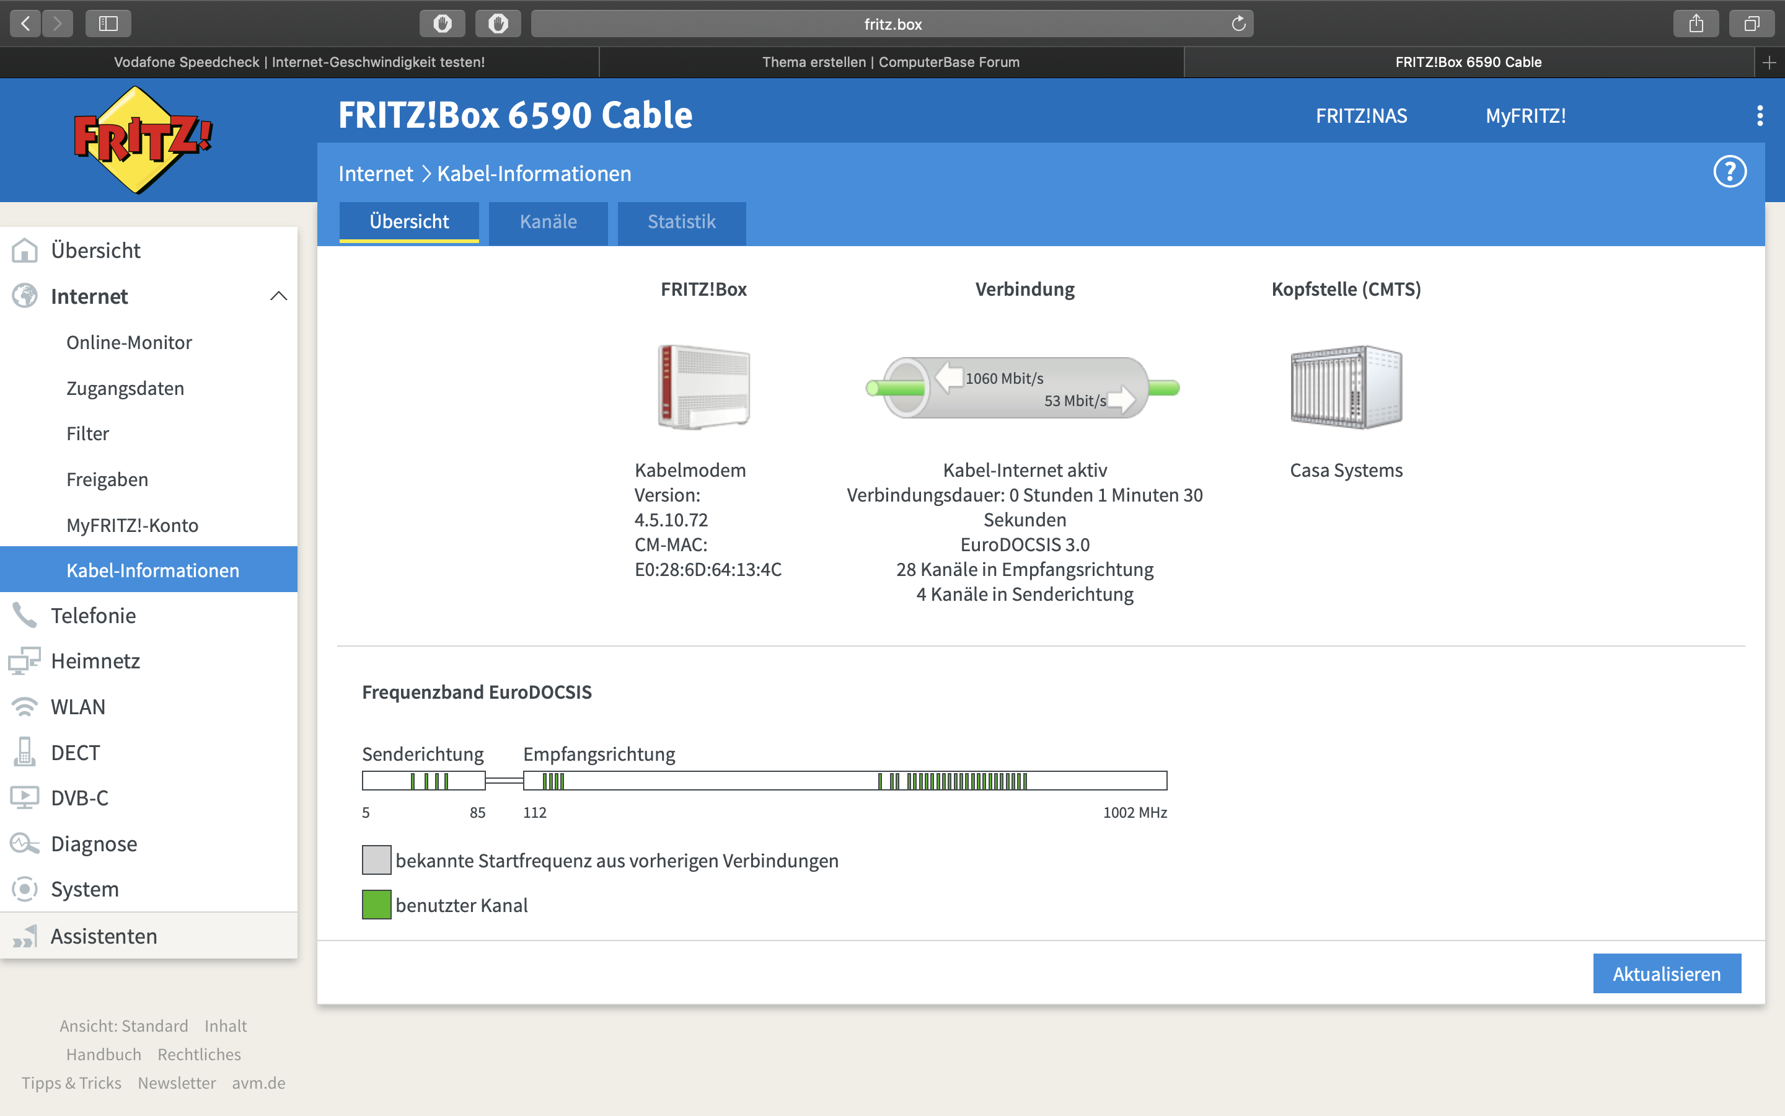The image size is (1785, 1116).
Task: Click the FRITZ!Box router image
Action: (x=703, y=387)
